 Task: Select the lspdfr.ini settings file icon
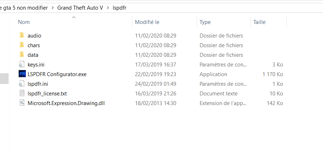click(x=22, y=84)
